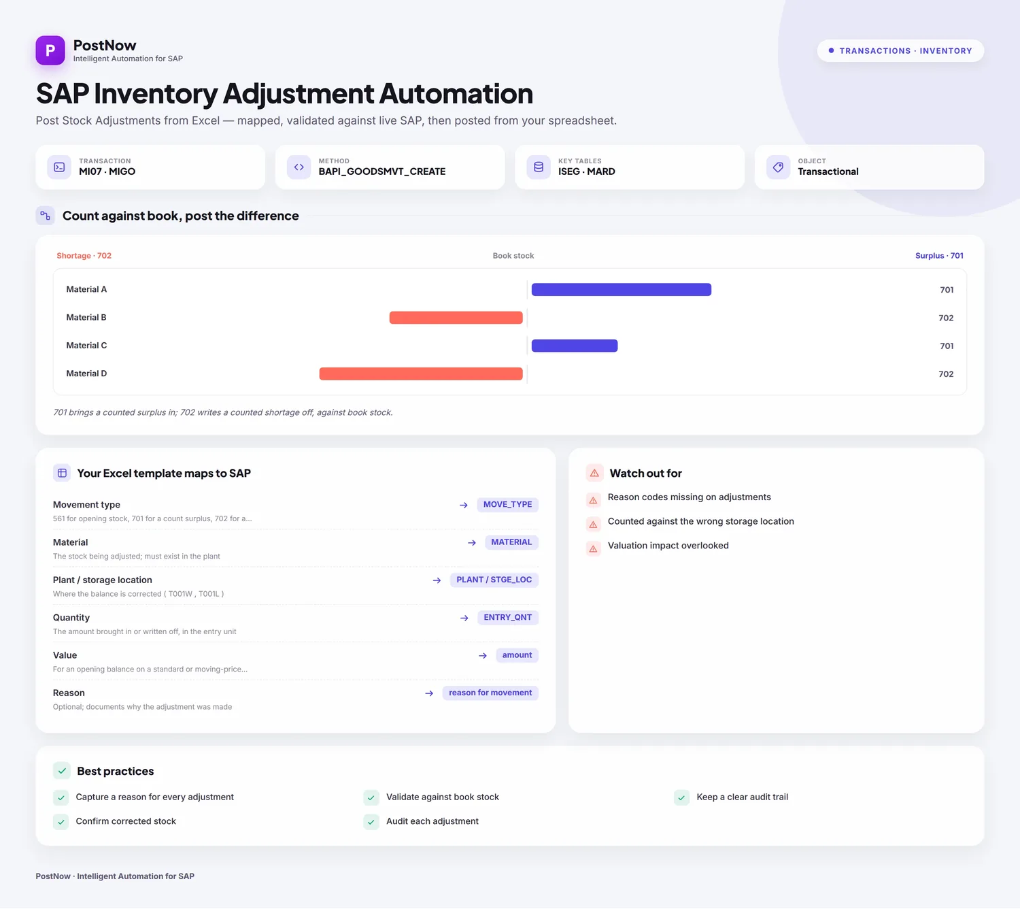Select the reason for movement chip
This screenshot has width=1020, height=909.
click(490, 693)
